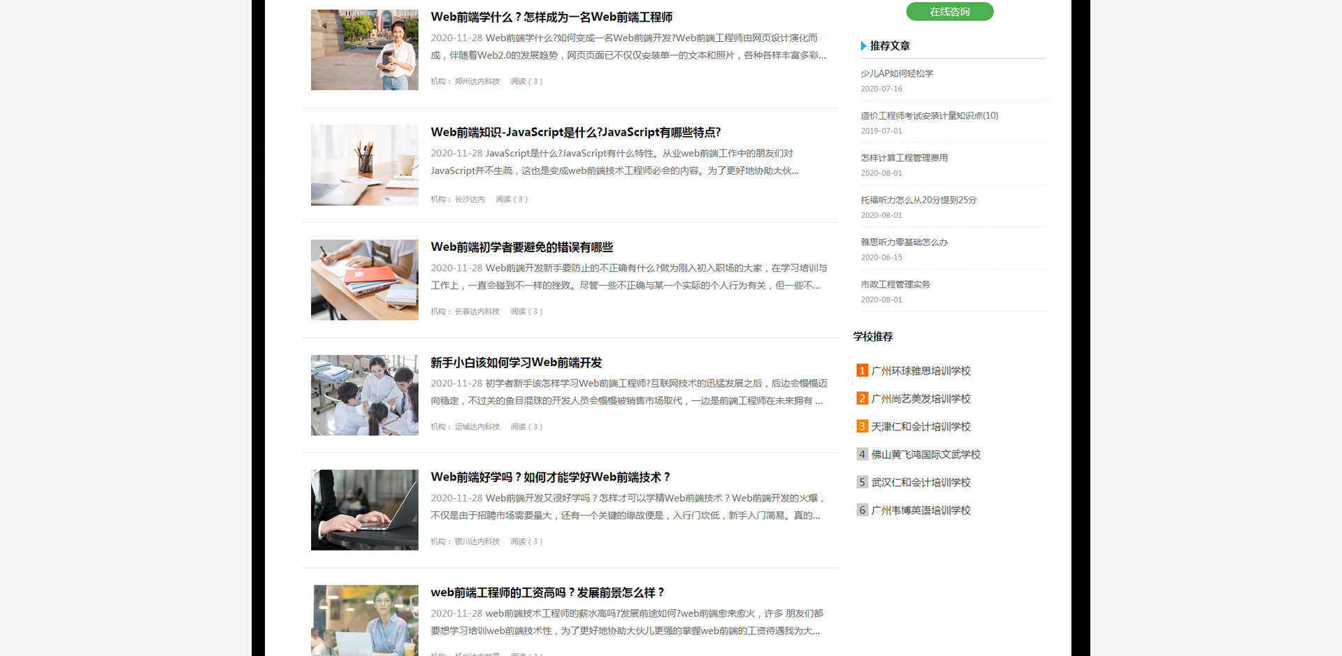The image size is (1342, 656).
Task: Click 阅读 ( 3 ) beside 银川达内科技
Action: (x=526, y=541)
